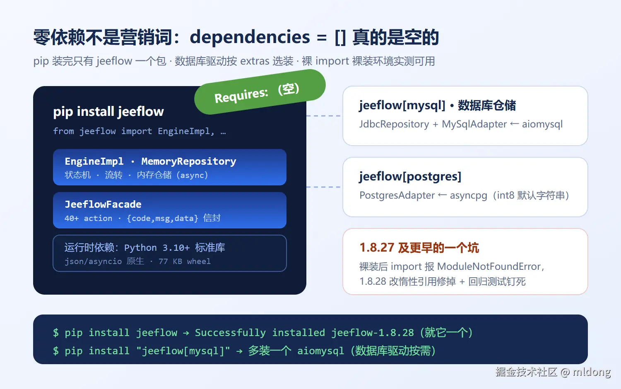Click the 'jeeflow[mysql] · 数据库仓储' card title

pos(438,106)
